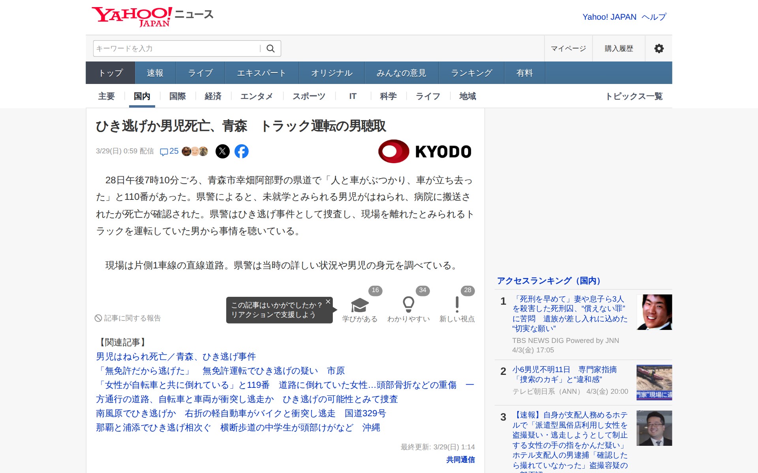Switch to the 速報 tab
This screenshot has height=473, width=758.
click(155, 73)
